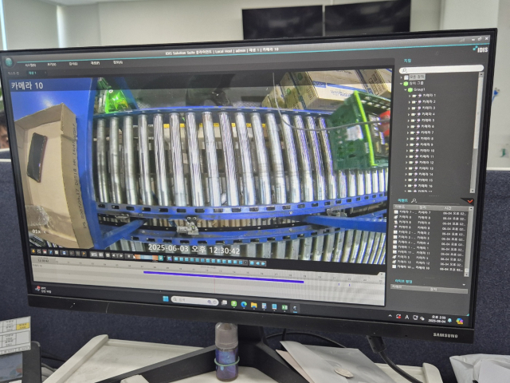
Task: Select 카메라 12 in the device tree
Action: tap(427, 163)
